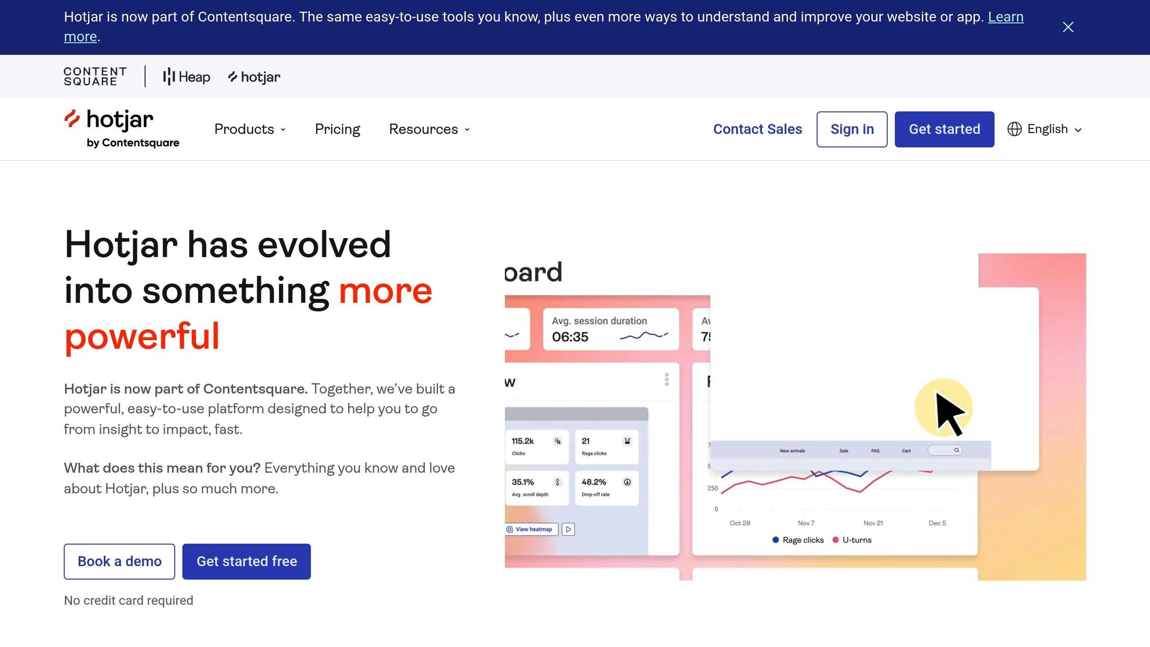Click the globe language icon

[x=1014, y=129]
